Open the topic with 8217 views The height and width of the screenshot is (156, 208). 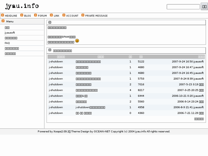(x=87, y=90)
